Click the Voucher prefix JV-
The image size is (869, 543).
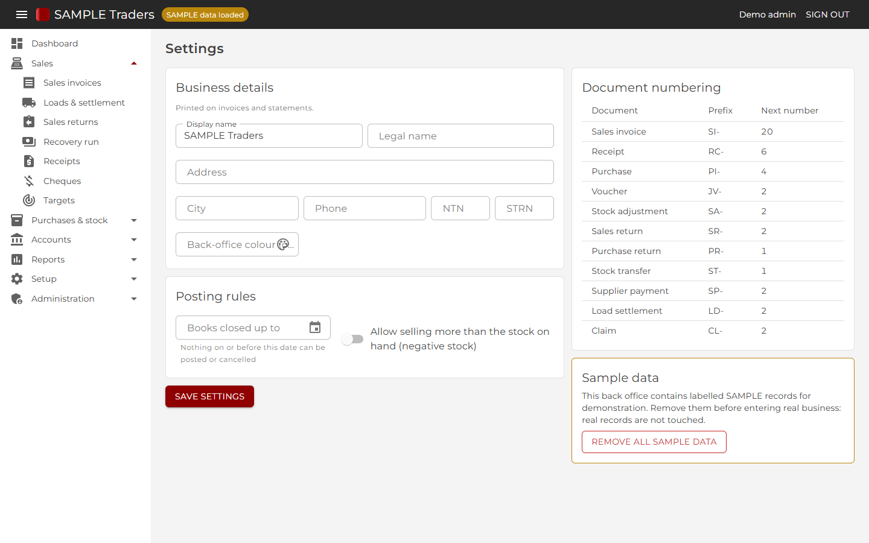(715, 191)
